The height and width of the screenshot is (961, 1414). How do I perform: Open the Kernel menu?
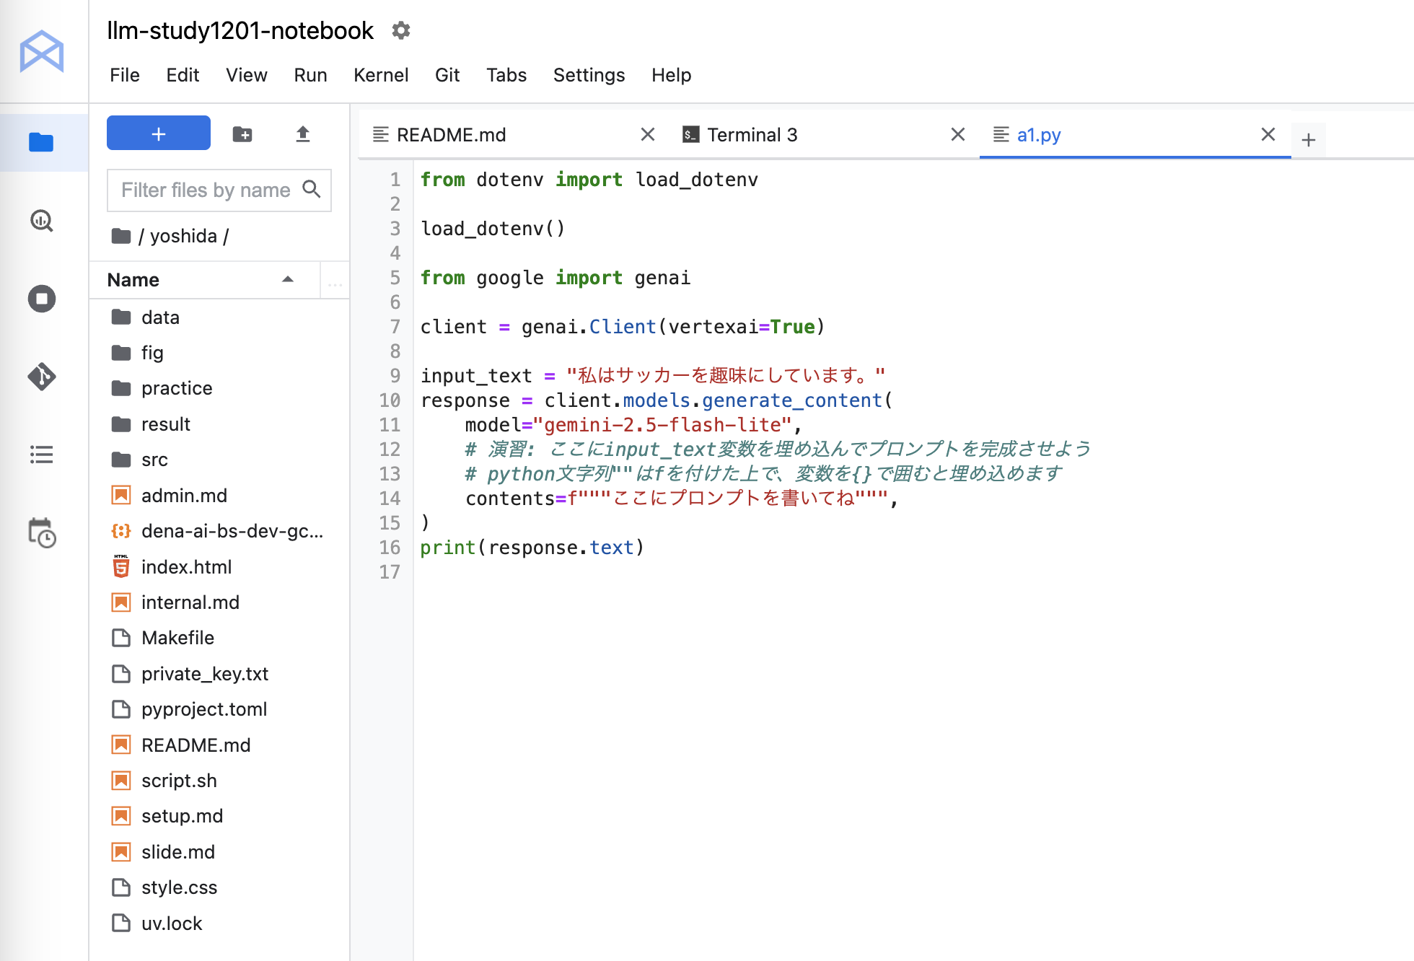[x=380, y=75]
